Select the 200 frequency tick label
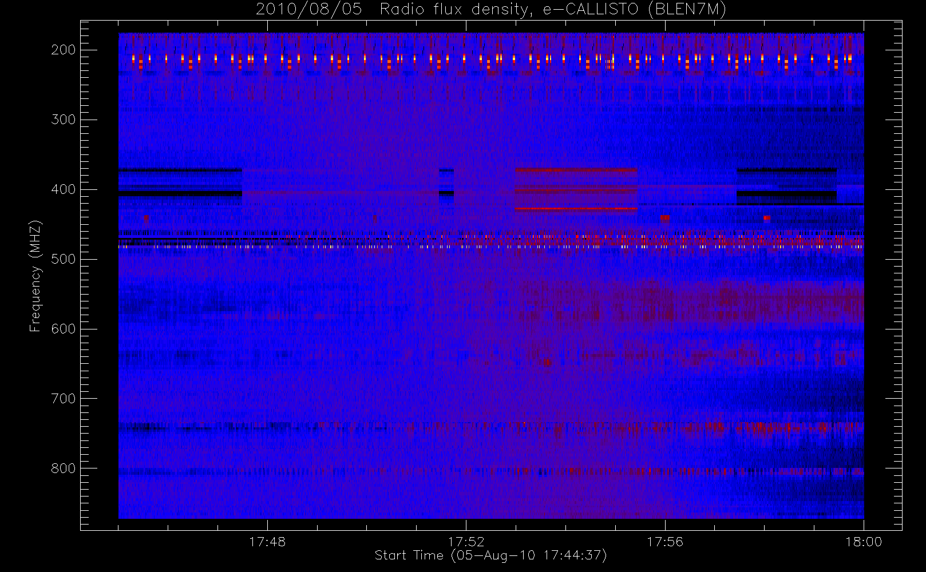This screenshot has width=926, height=572. [x=64, y=50]
